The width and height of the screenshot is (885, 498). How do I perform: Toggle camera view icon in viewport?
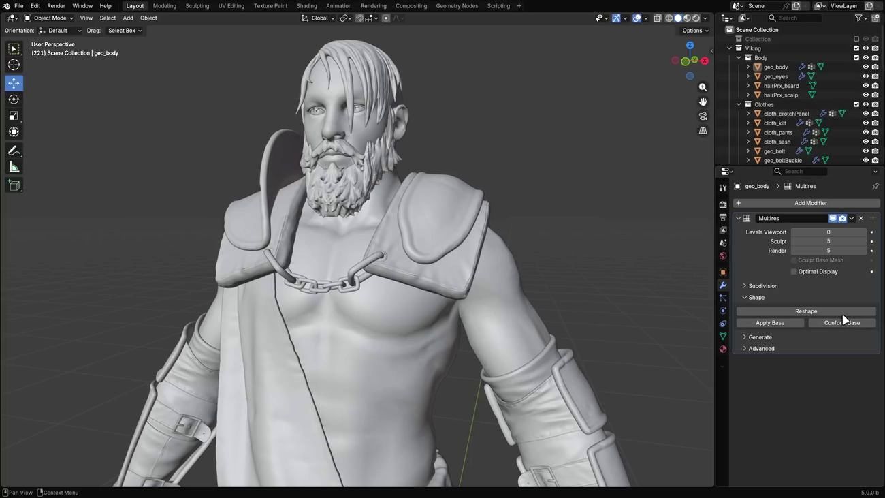pos(703,116)
